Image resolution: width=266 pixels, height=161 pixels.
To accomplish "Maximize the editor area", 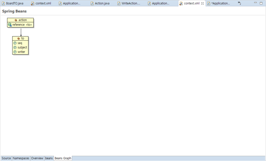I will point(261,3).
